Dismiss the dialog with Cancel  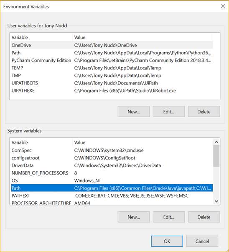[202, 241]
